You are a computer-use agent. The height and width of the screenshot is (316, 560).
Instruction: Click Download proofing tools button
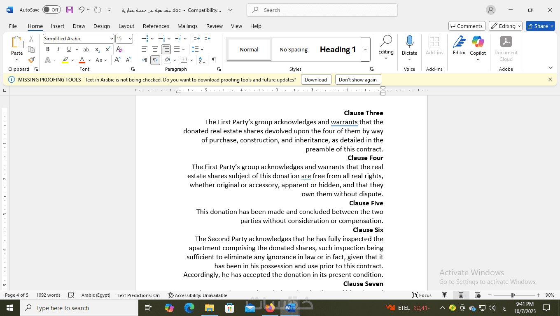[x=316, y=79]
